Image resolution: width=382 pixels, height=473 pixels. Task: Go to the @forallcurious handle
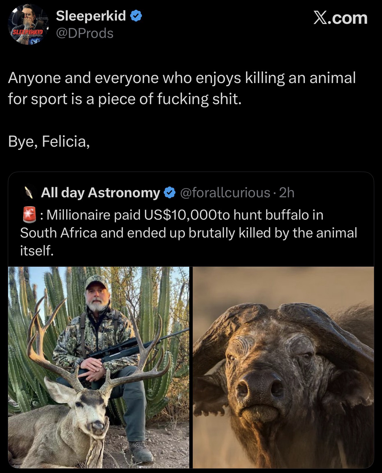point(225,193)
